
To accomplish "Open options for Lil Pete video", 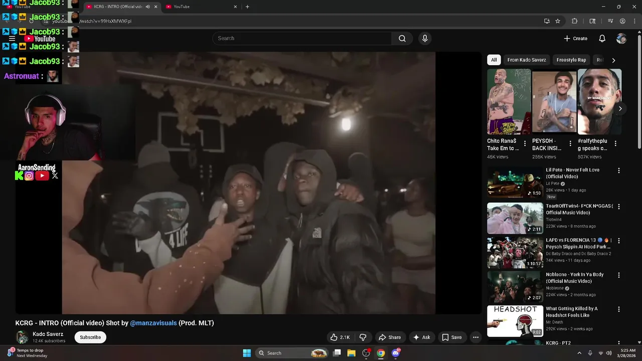I will pyautogui.click(x=619, y=170).
